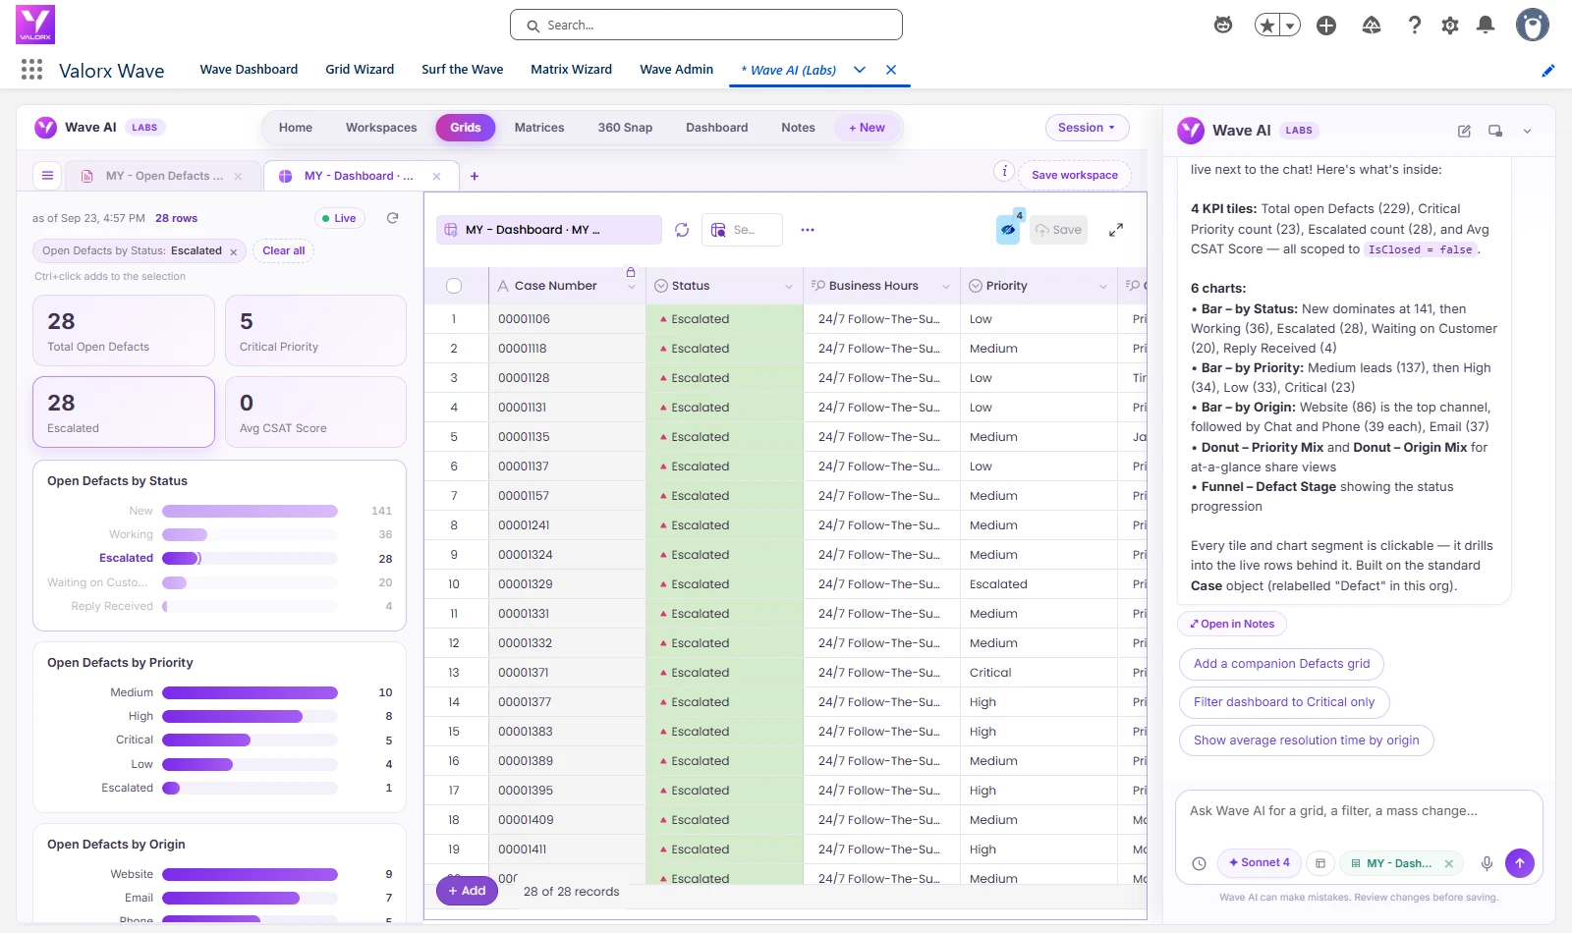Image resolution: width=1572 pixels, height=933 pixels.
Task: Send the chat message
Action: (x=1520, y=863)
